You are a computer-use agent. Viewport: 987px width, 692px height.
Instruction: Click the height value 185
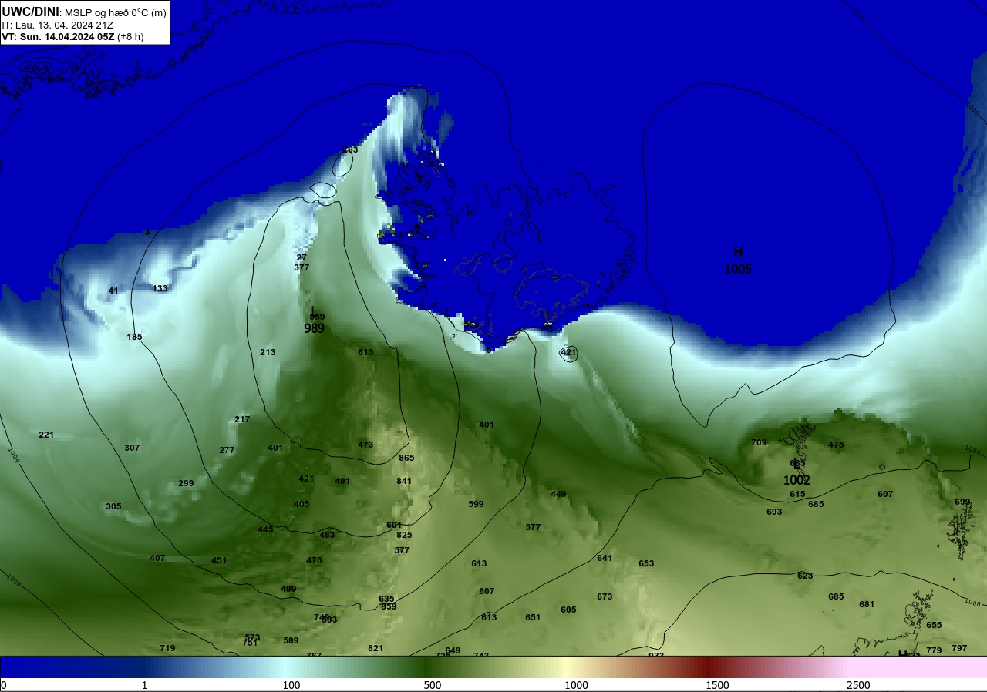pos(135,337)
